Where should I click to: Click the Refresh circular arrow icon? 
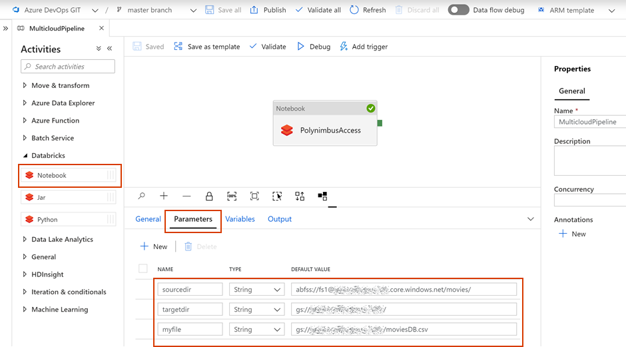(354, 10)
